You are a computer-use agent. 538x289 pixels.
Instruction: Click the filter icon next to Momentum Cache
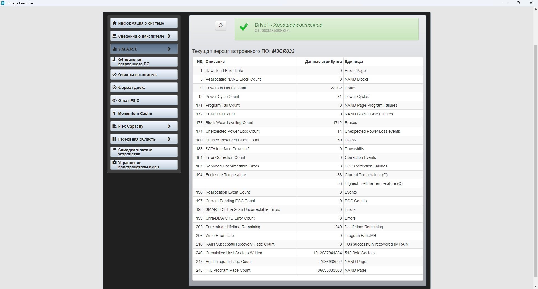114,113
